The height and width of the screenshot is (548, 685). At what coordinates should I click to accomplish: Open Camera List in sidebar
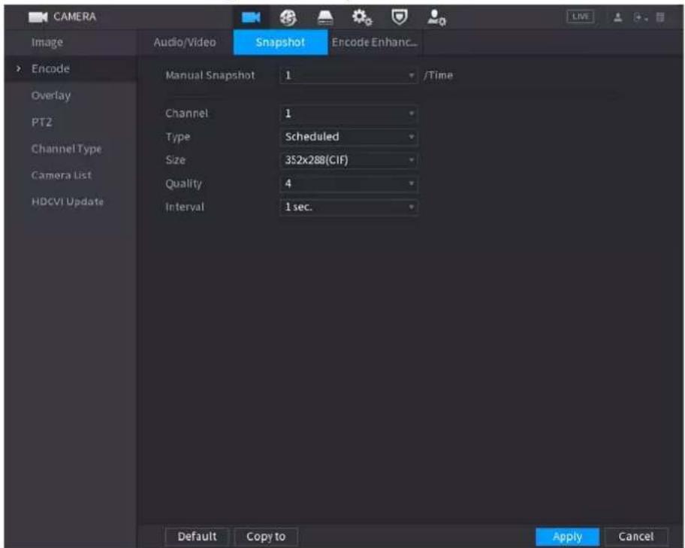point(62,175)
